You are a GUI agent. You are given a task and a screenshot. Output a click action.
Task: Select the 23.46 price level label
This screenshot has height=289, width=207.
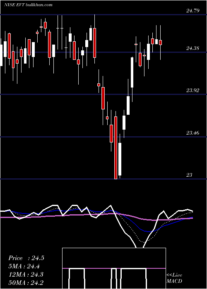pyautogui.click(x=193, y=133)
